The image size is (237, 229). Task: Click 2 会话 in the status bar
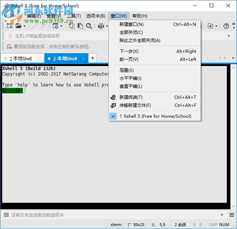pos(180,225)
